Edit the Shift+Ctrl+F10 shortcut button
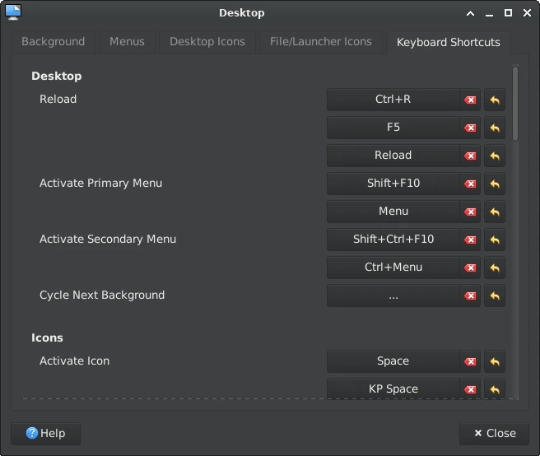Viewport: 540px width, 456px height. pyautogui.click(x=393, y=240)
